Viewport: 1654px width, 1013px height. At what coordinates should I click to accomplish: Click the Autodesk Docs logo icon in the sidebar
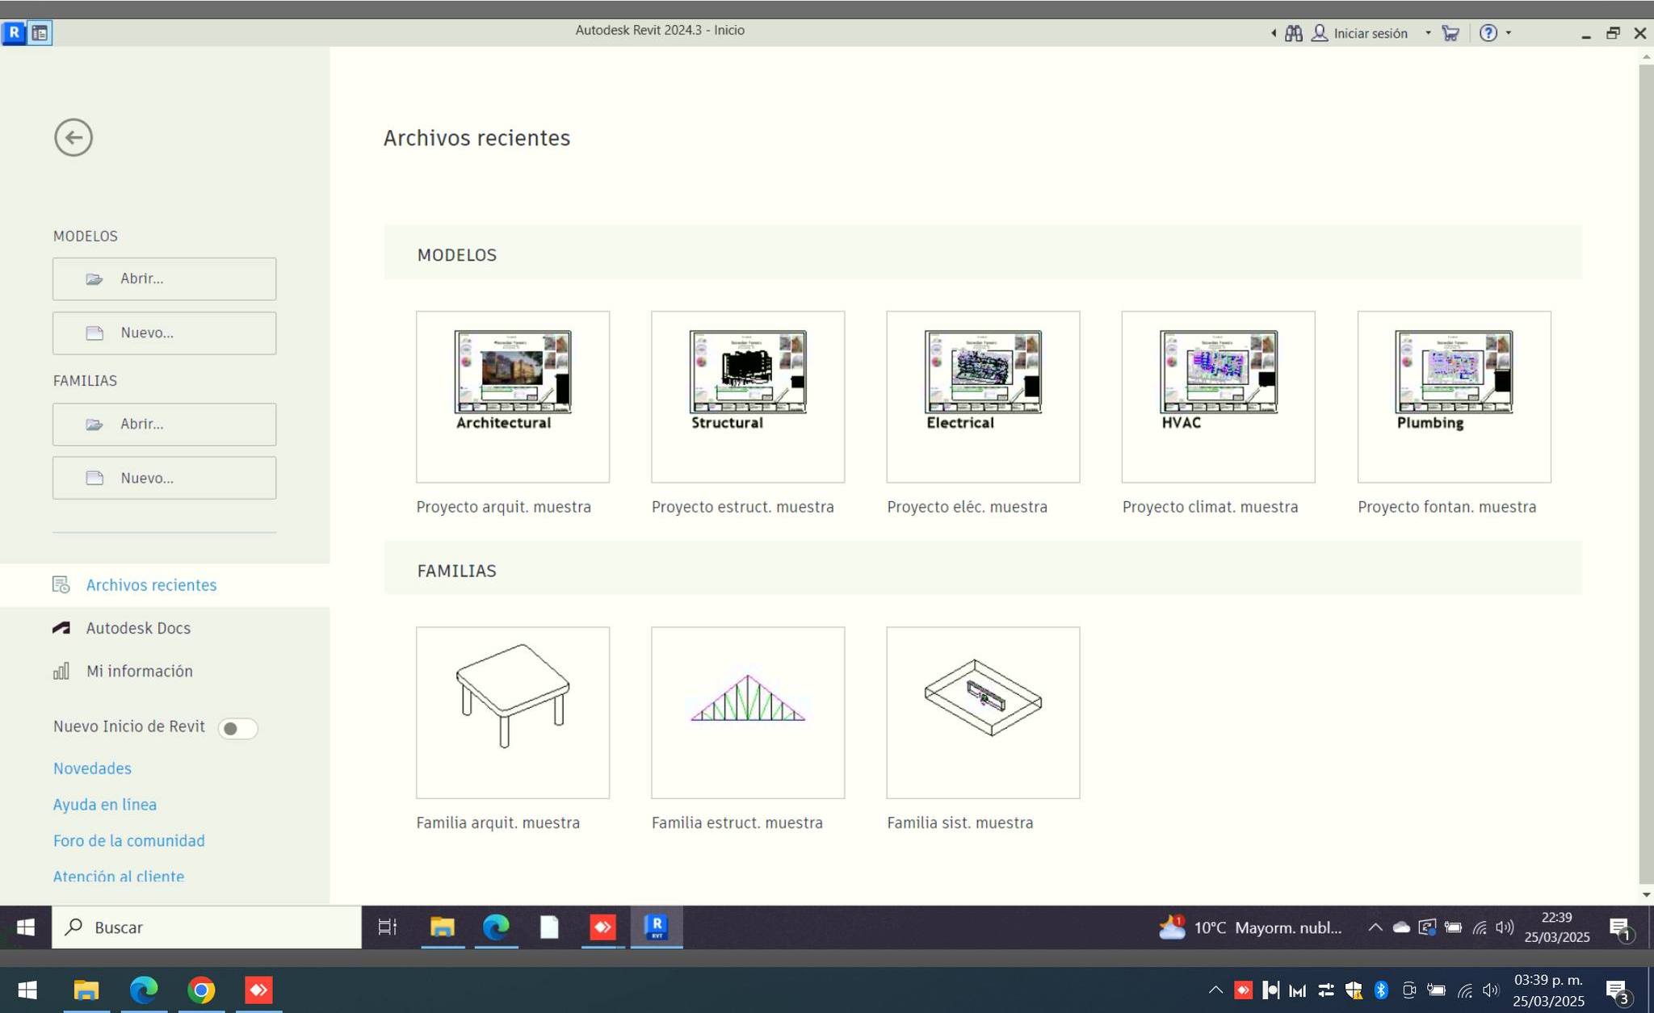[61, 628]
